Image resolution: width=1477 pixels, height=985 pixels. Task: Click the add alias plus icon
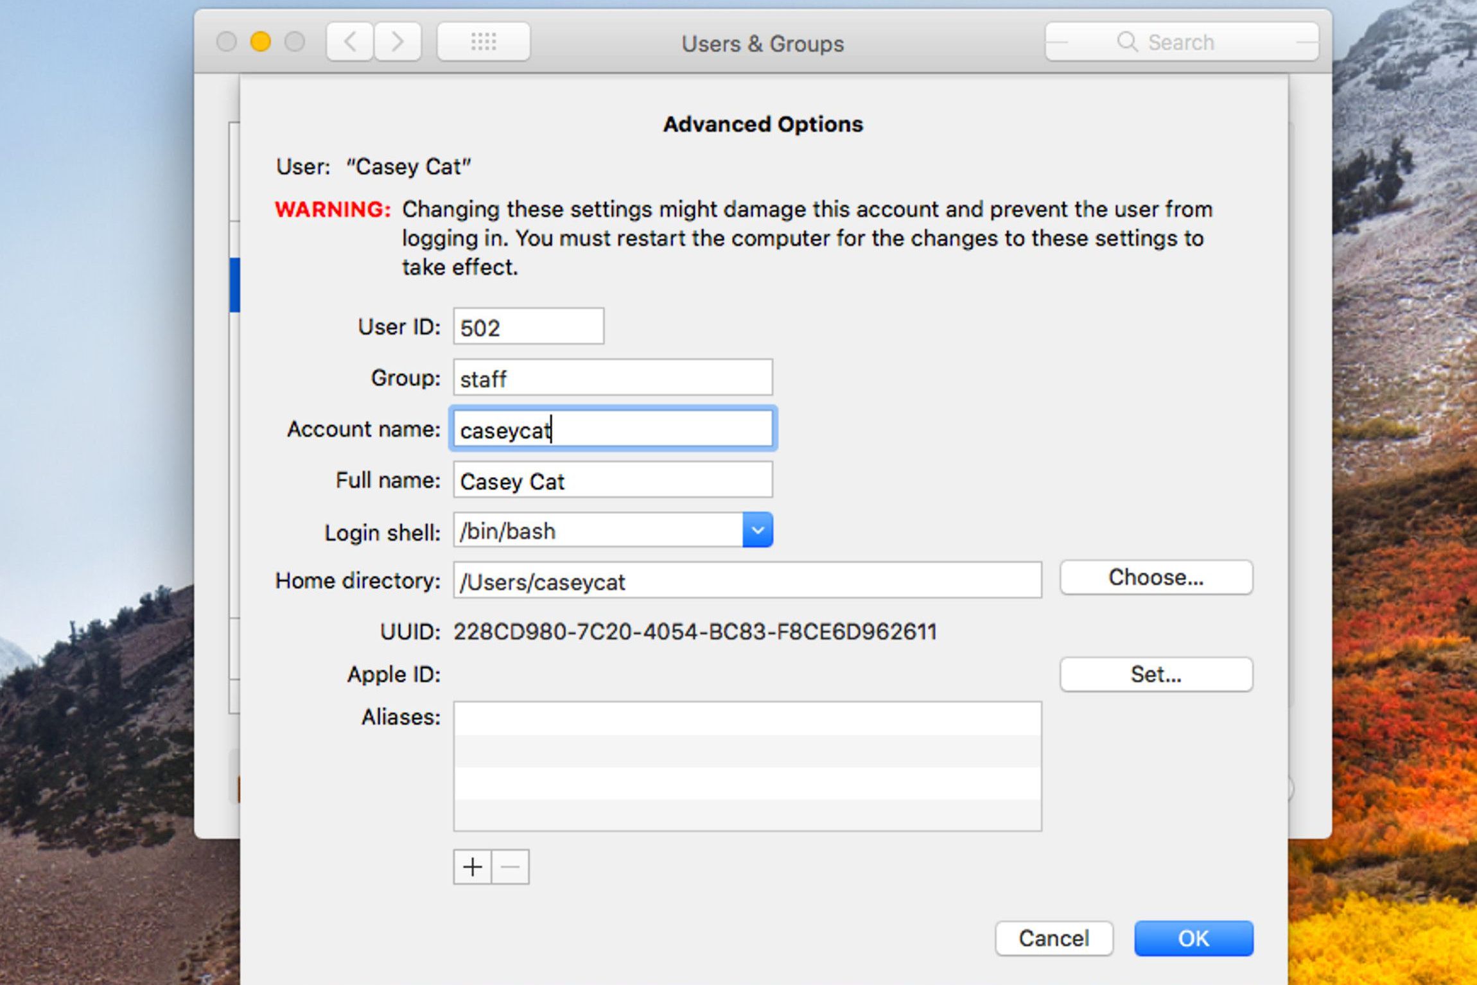470,865
